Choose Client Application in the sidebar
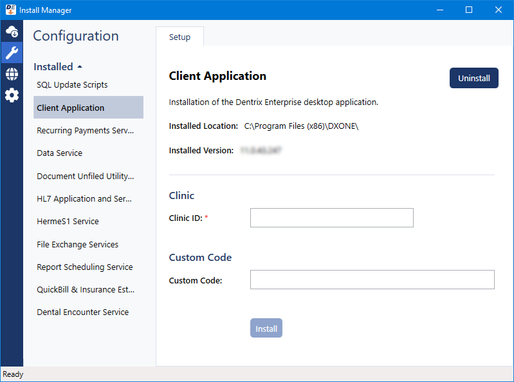The height and width of the screenshot is (382, 514). [x=71, y=108]
